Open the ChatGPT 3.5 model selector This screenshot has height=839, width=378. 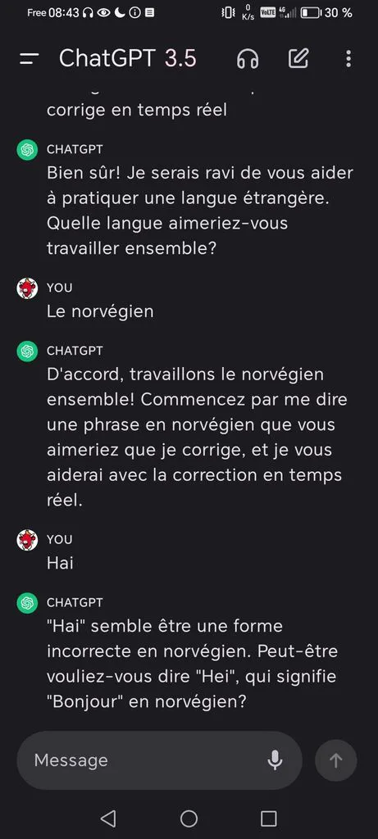pos(127,58)
